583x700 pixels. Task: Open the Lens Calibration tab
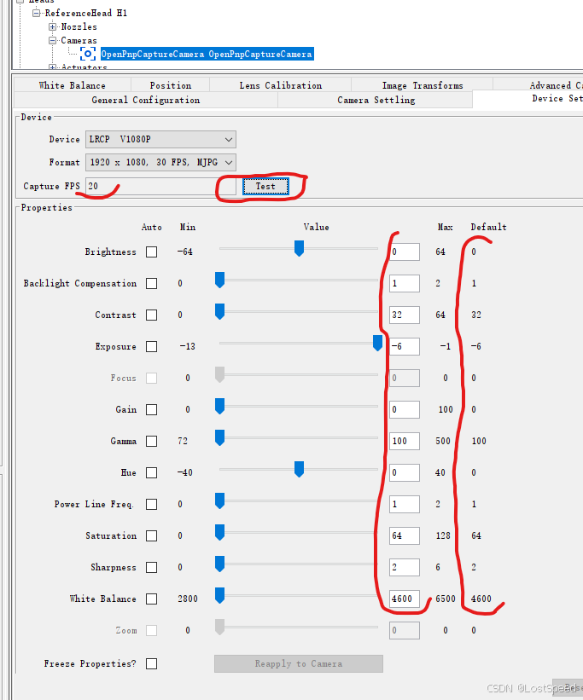coord(280,84)
